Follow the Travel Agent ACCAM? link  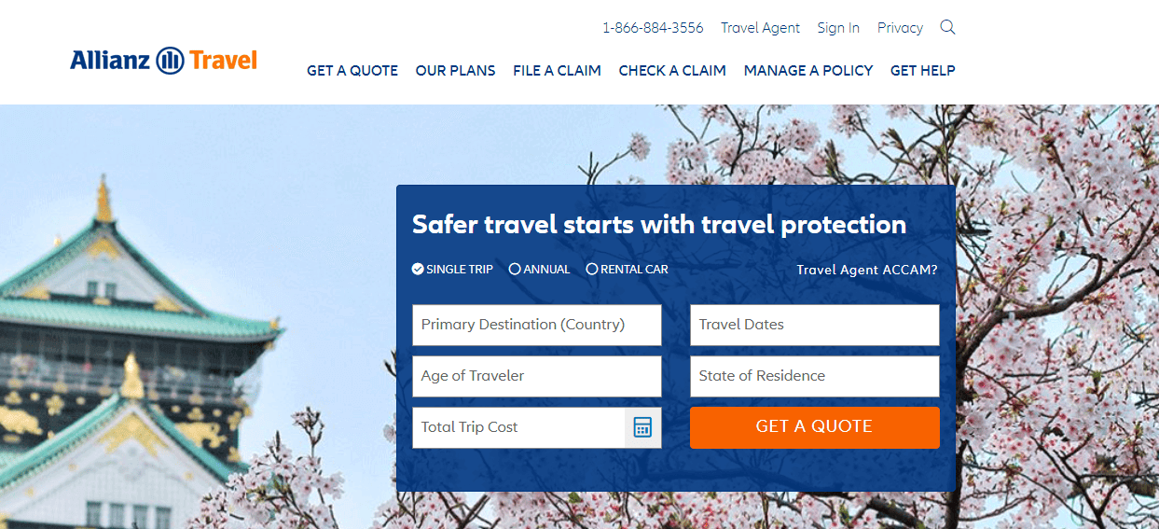[x=867, y=270]
